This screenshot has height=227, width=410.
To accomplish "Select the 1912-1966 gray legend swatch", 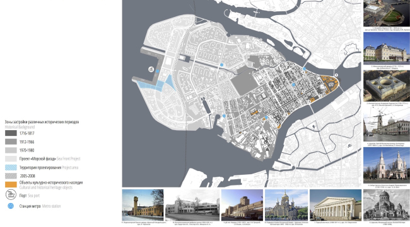I will (x=11, y=141).
